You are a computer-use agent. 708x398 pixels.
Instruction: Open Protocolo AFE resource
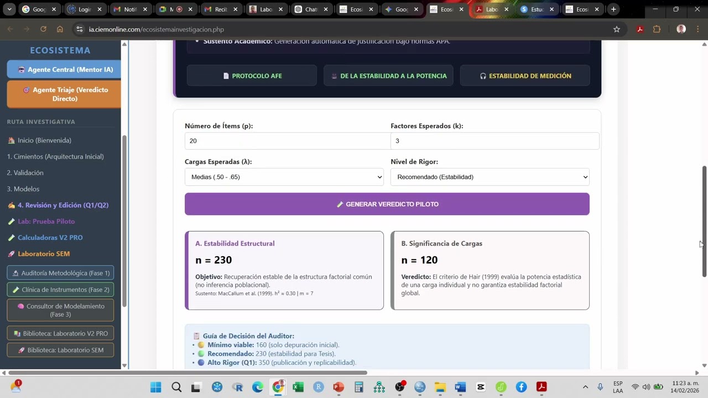coord(252,76)
